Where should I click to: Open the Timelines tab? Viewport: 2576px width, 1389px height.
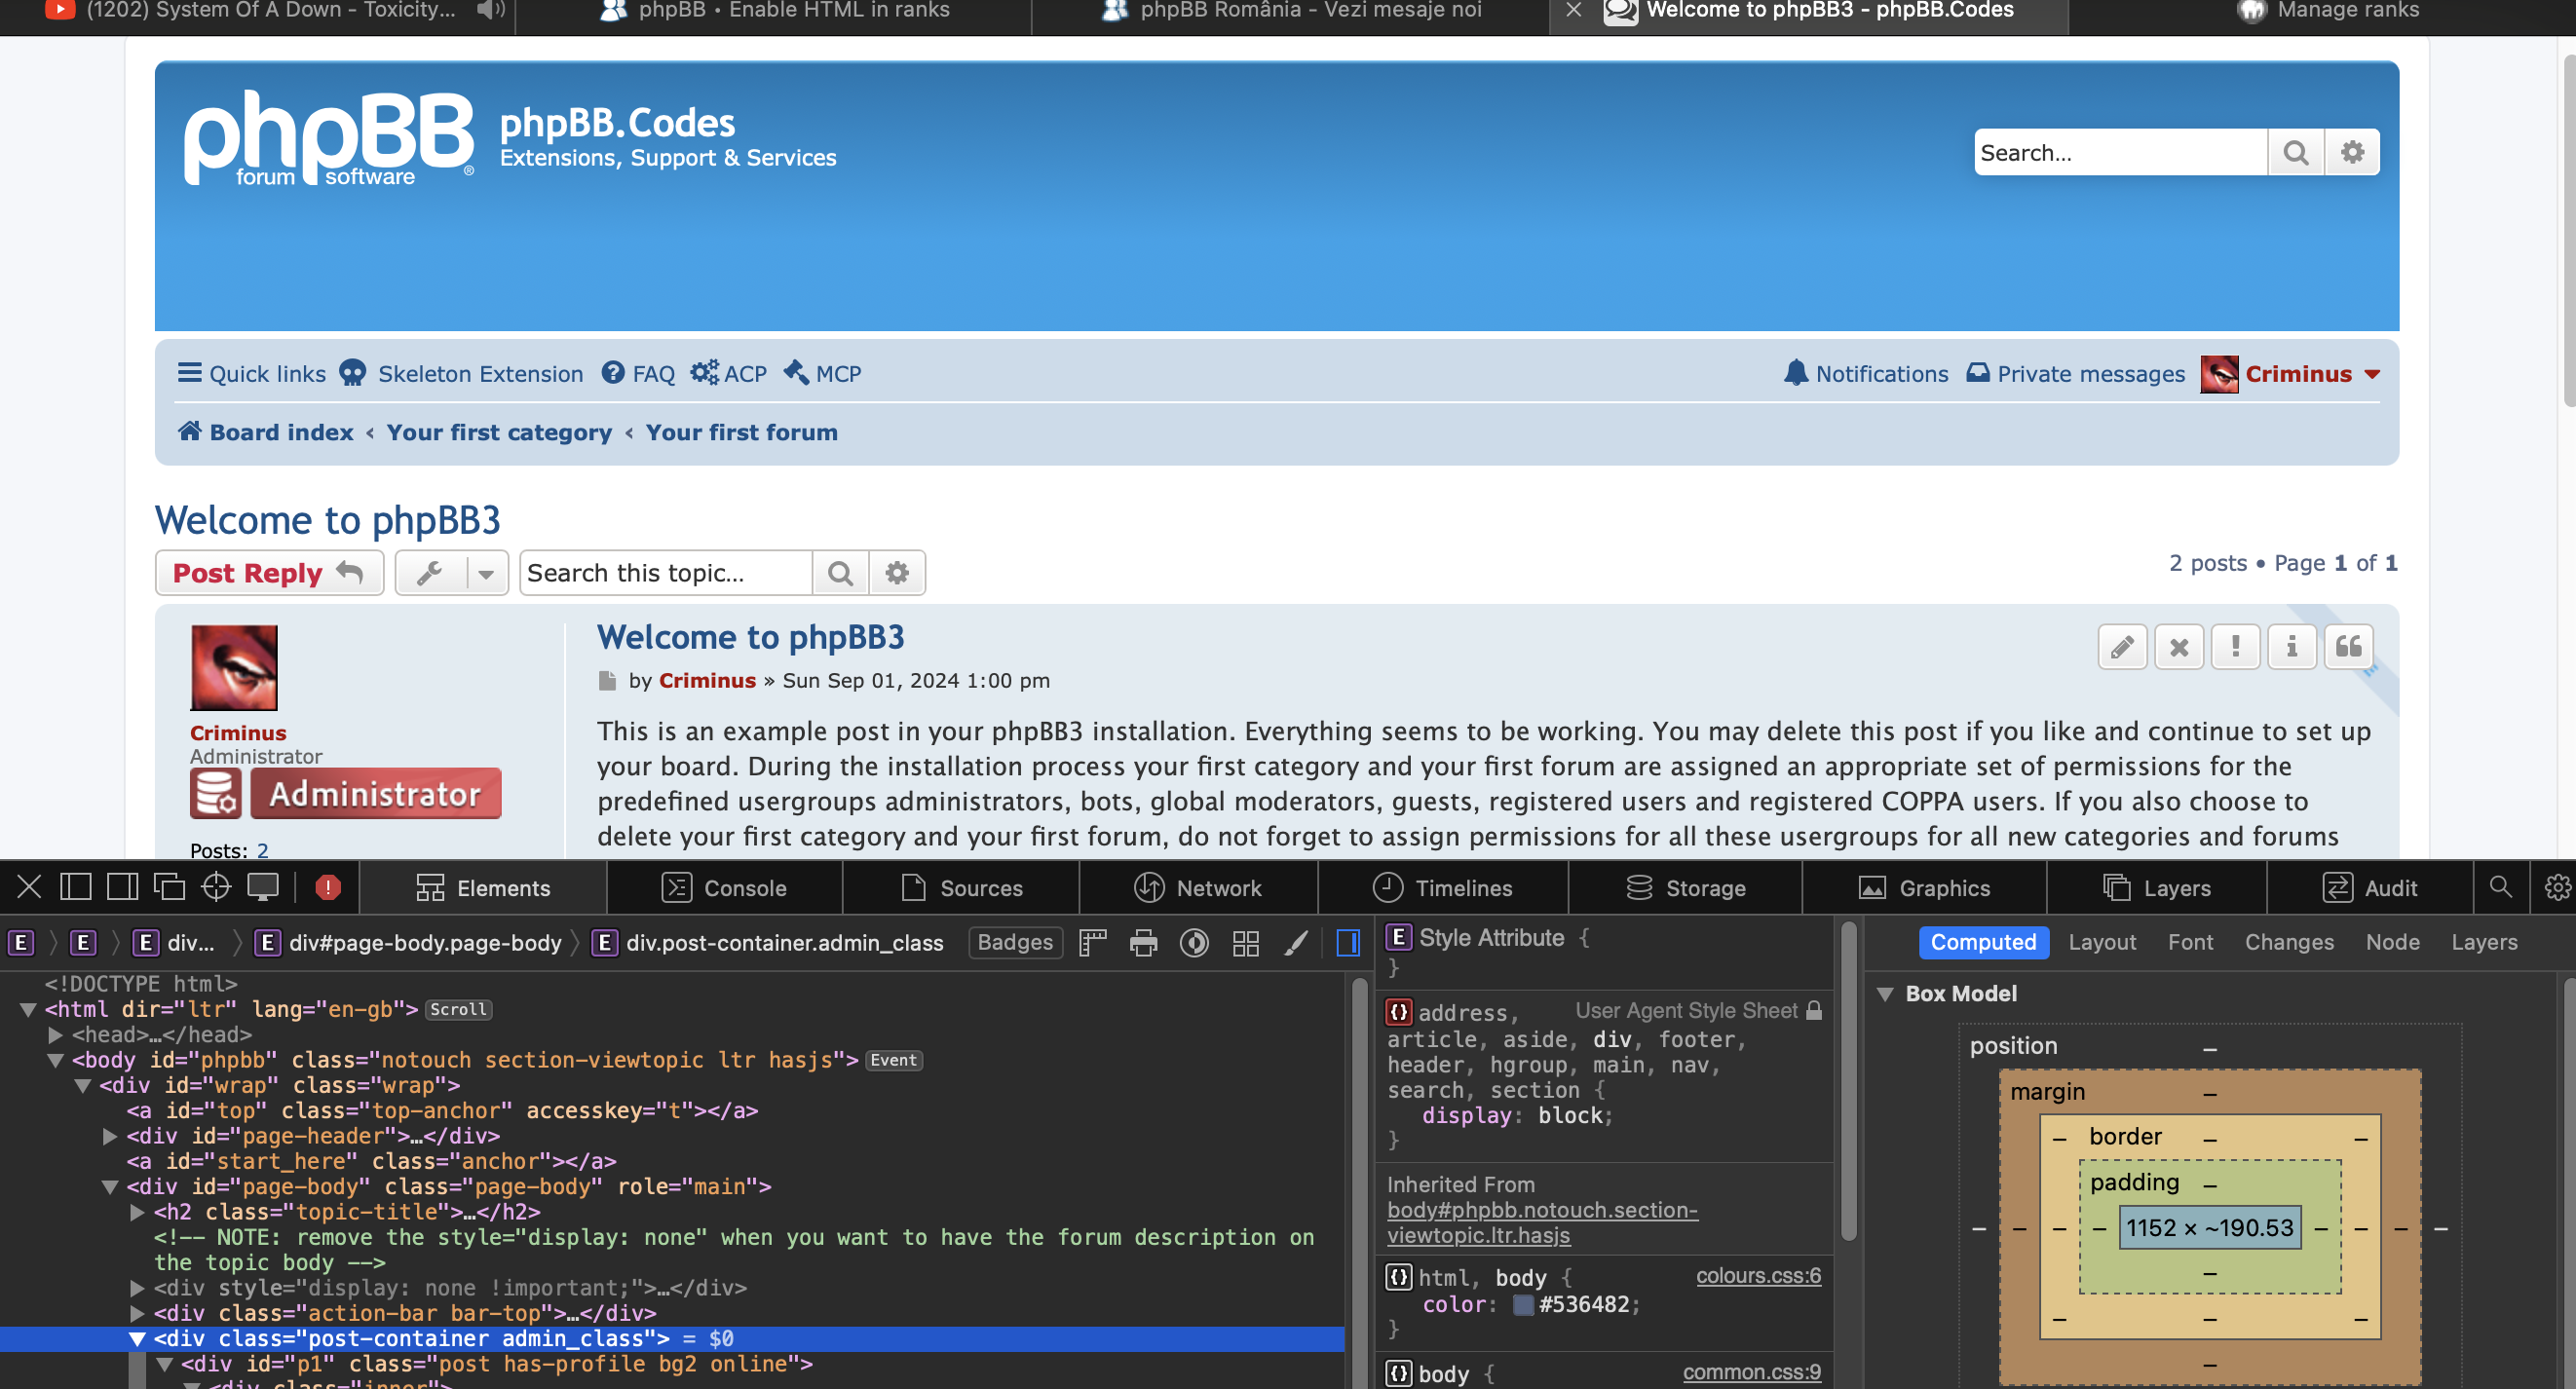[1443, 888]
